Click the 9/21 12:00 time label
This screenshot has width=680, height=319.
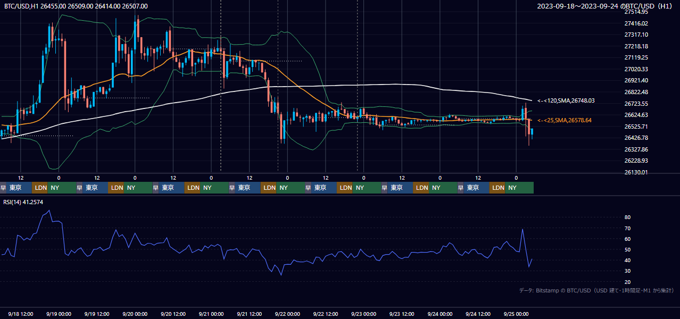(250, 314)
